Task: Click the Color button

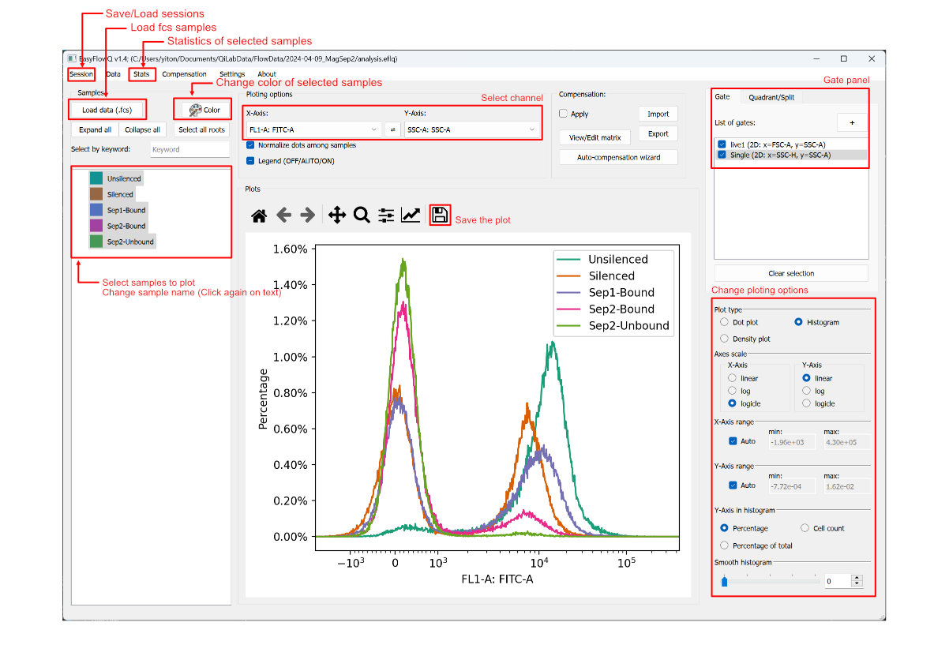Action: coord(204,110)
